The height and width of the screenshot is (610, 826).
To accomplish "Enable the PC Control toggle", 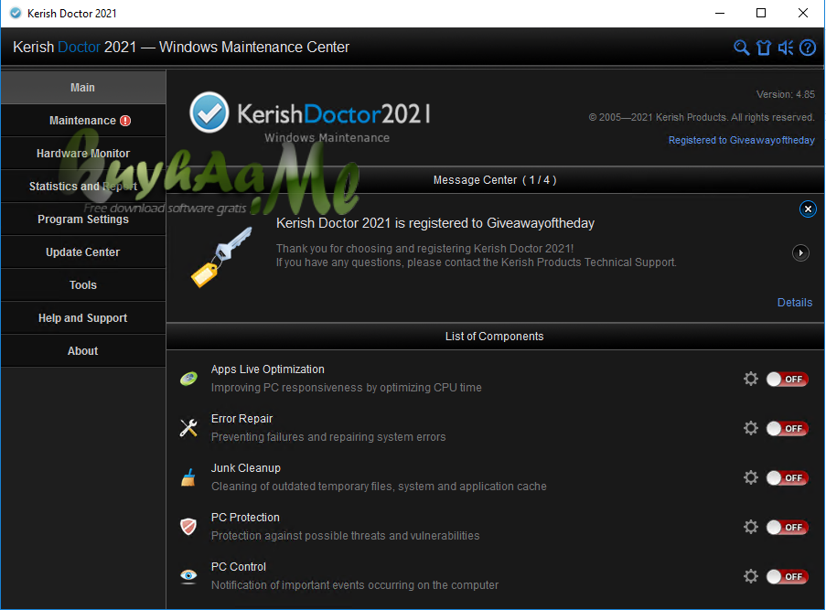I will [787, 577].
